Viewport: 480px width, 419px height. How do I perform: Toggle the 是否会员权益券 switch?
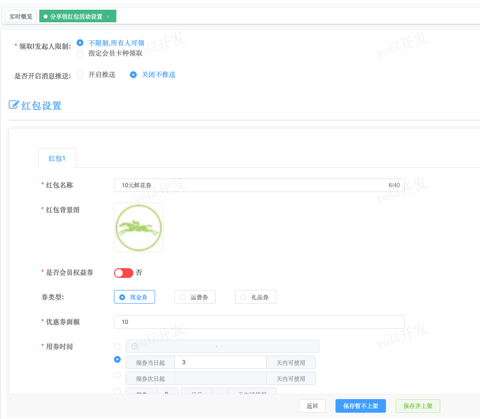[124, 273]
